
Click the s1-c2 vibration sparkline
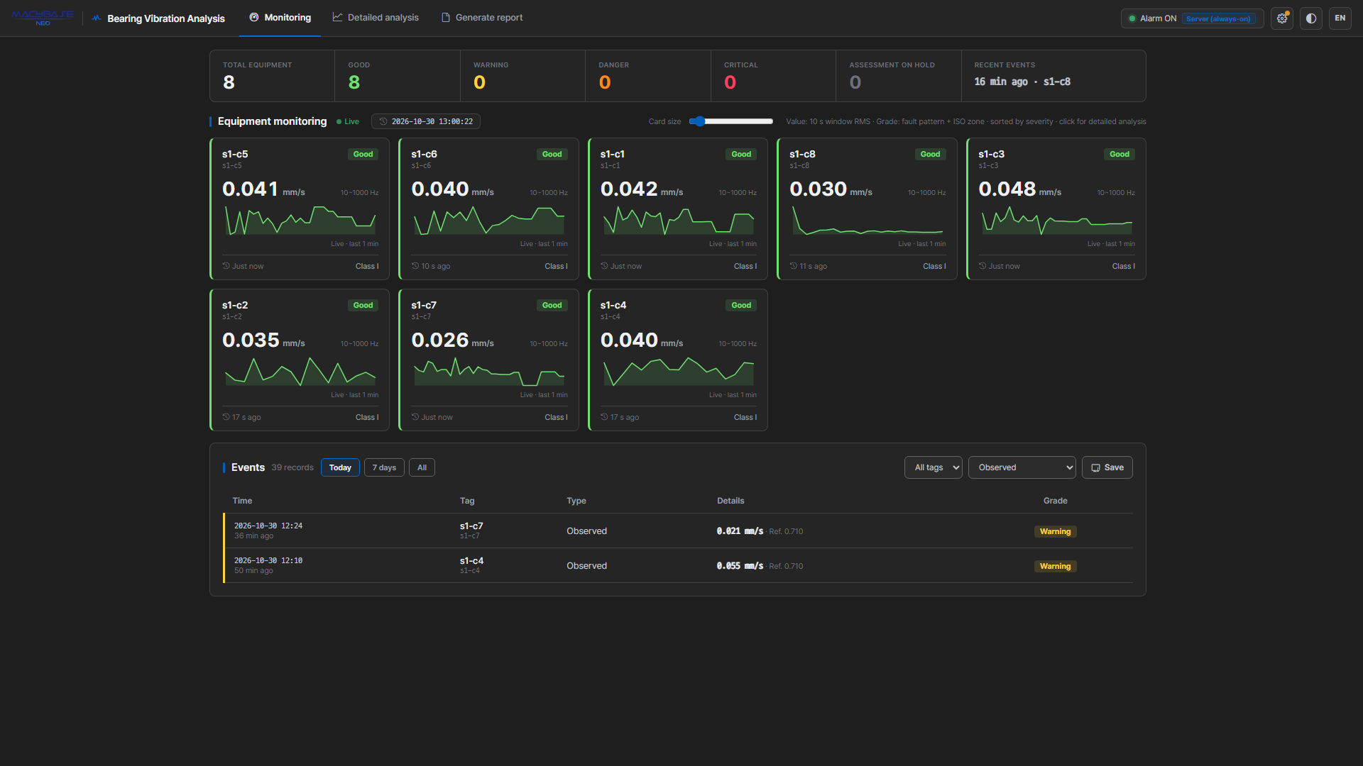click(x=300, y=372)
